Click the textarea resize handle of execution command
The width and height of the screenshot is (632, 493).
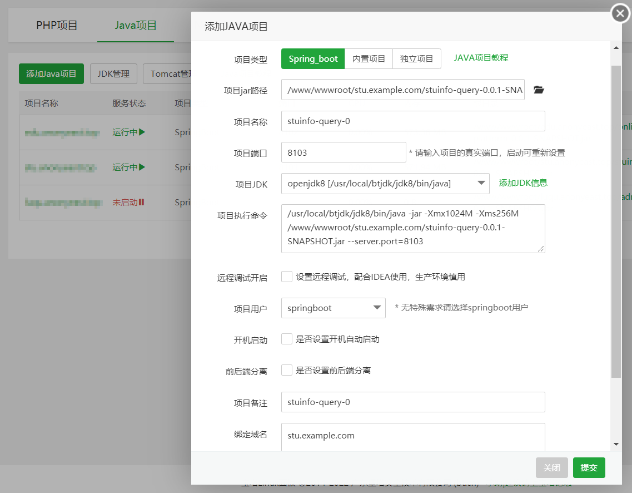point(541,249)
